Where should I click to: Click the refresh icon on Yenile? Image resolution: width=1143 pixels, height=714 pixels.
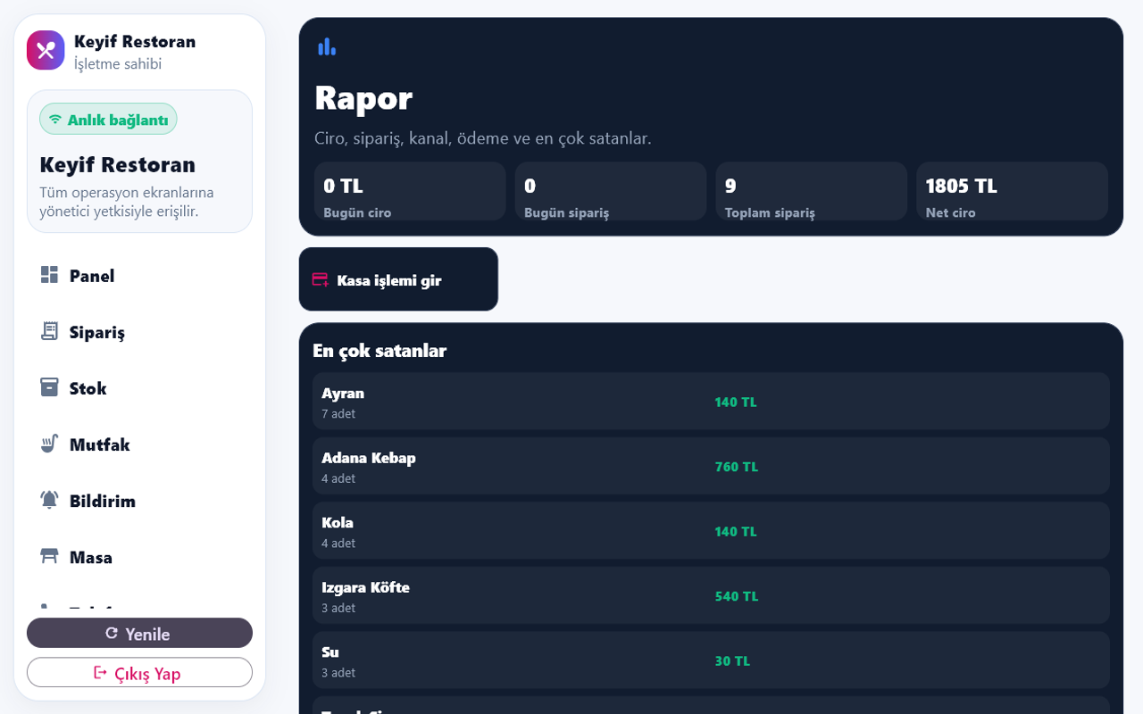point(112,633)
